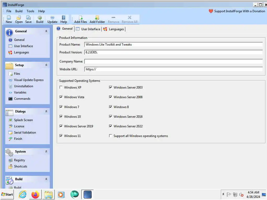
Task: Open User Interface in the sidebar
Action: [21, 46]
